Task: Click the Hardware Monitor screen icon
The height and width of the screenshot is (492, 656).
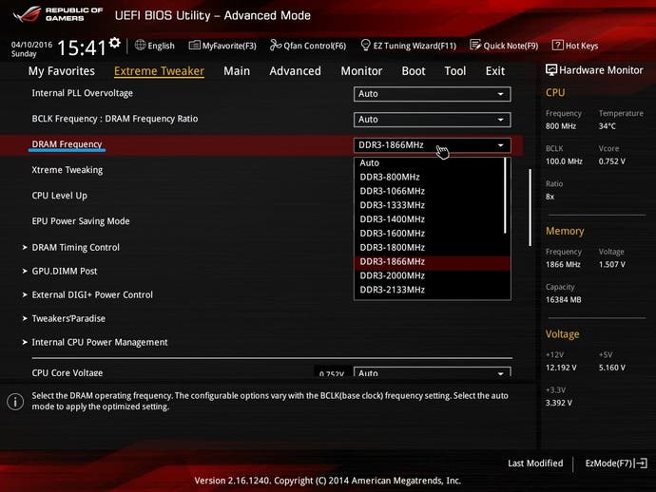Action: coord(551,69)
